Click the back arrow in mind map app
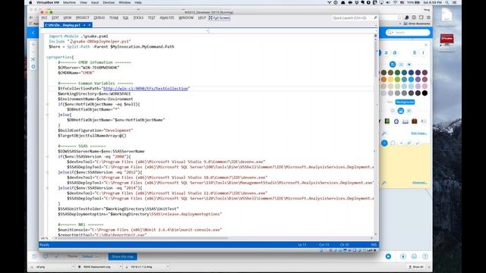The width and height of the screenshot is (486, 273). pos(33,33)
